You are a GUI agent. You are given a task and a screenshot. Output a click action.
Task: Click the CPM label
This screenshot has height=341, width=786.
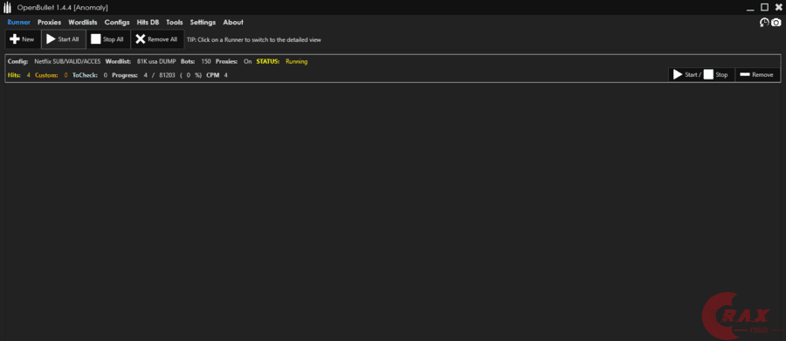213,75
